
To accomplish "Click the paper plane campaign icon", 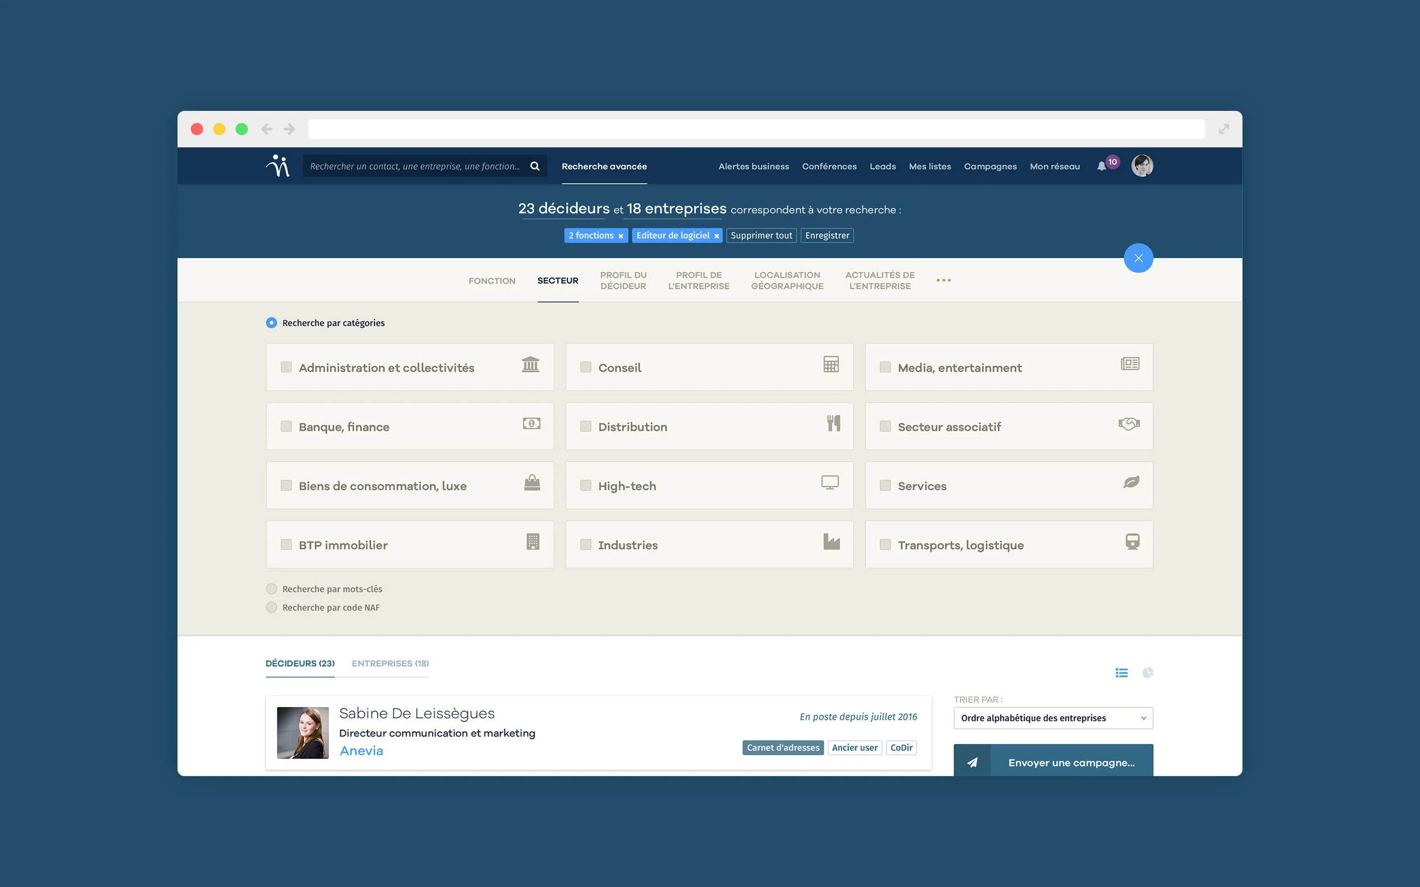I will tap(972, 763).
